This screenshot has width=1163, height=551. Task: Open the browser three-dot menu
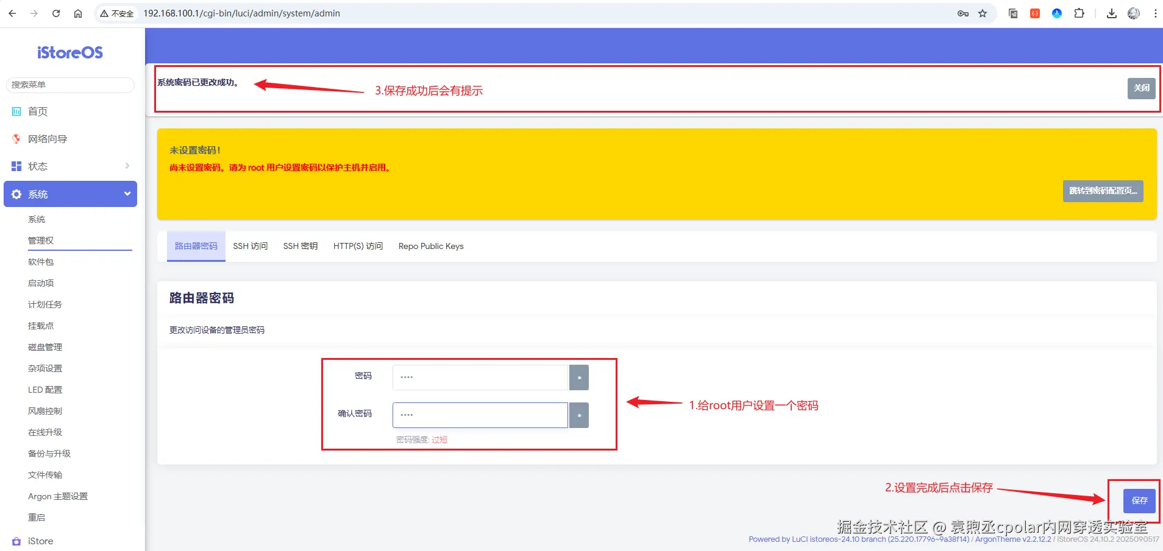pos(1155,13)
